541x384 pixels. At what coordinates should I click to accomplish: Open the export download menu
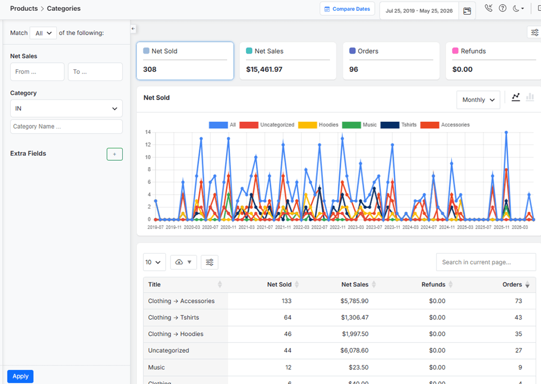point(183,262)
